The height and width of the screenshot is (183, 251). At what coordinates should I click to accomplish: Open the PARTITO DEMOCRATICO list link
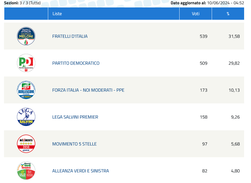[76, 63]
